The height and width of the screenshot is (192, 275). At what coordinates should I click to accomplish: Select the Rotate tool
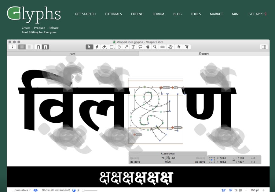pos(119,47)
